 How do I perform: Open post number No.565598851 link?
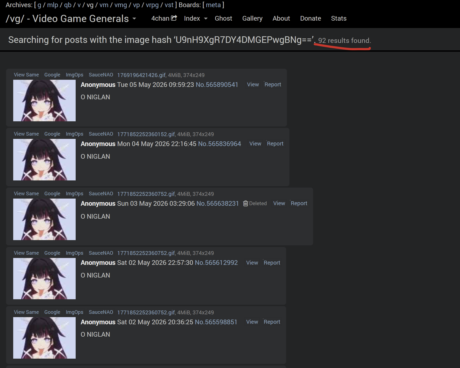point(216,322)
